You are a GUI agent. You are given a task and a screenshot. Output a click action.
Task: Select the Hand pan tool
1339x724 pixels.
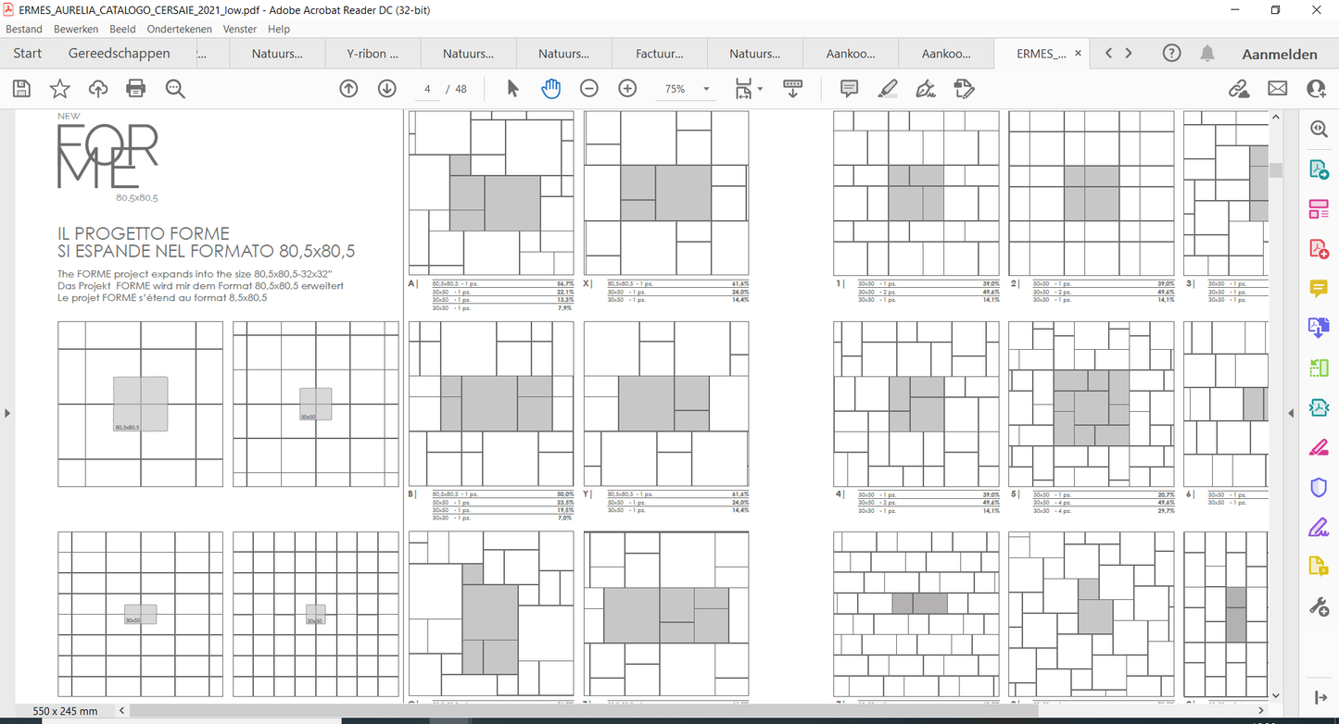pyautogui.click(x=551, y=89)
